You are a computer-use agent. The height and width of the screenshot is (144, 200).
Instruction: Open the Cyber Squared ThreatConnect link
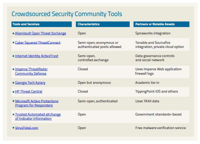pyautogui.click(x=38, y=43)
